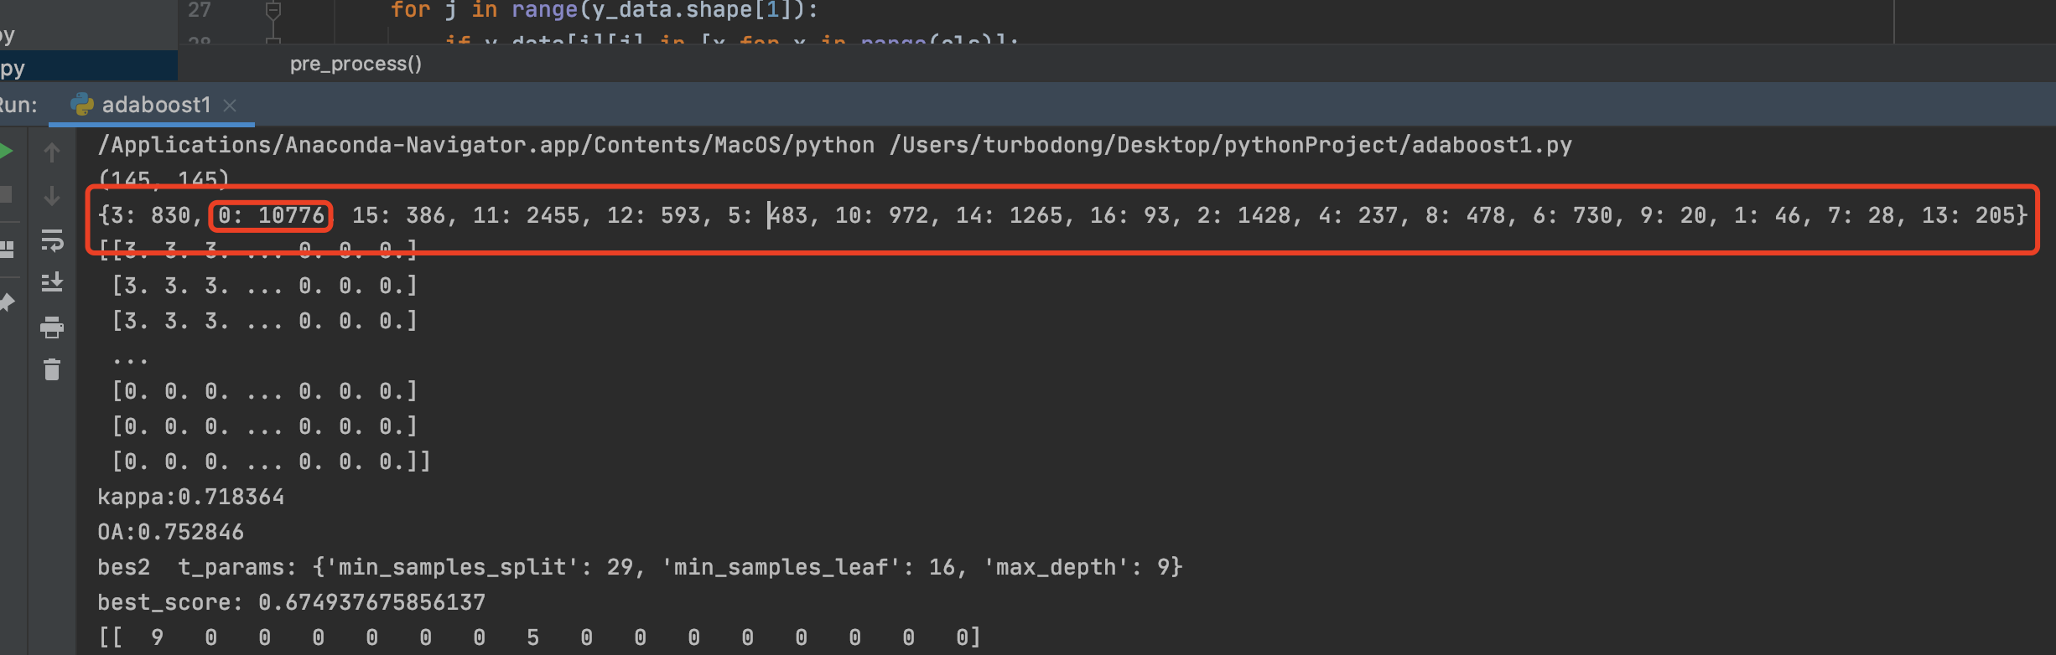2056x655 pixels.
Task: Select the adaboost1 run tab
Action: pyautogui.click(x=152, y=105)
